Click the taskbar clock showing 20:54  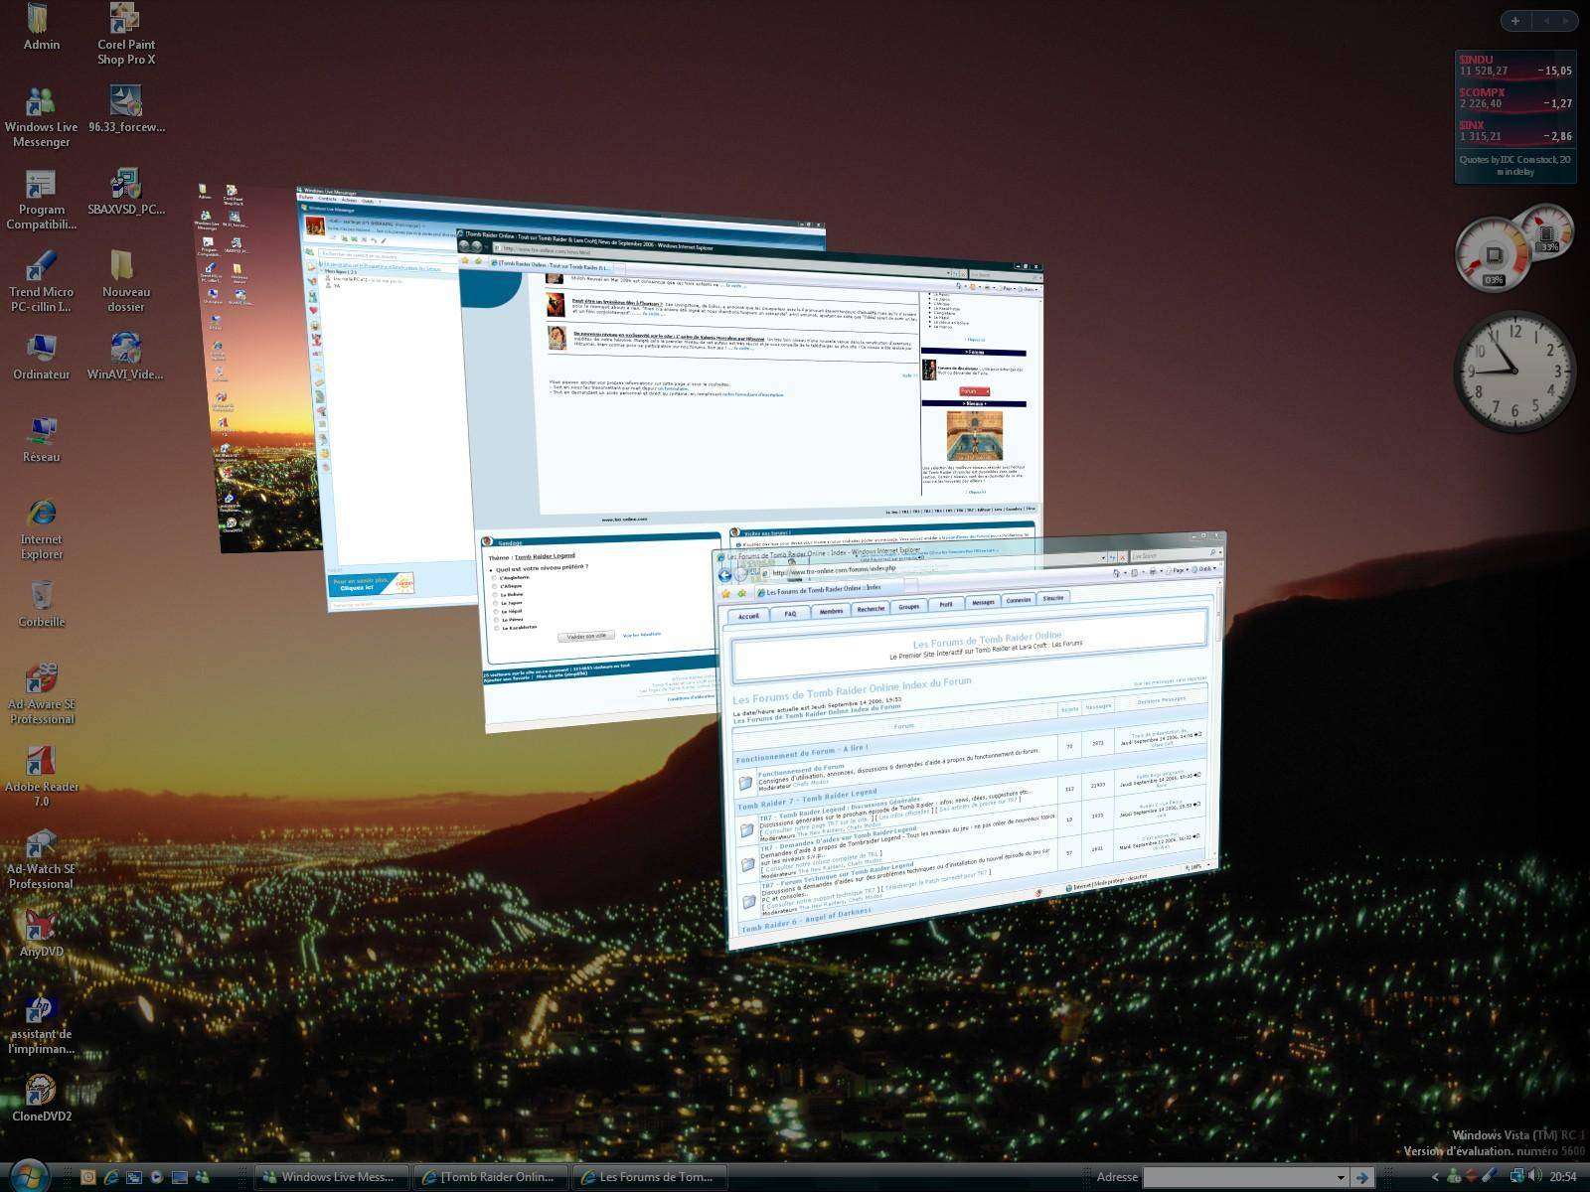click(x=1563, y=1177)
